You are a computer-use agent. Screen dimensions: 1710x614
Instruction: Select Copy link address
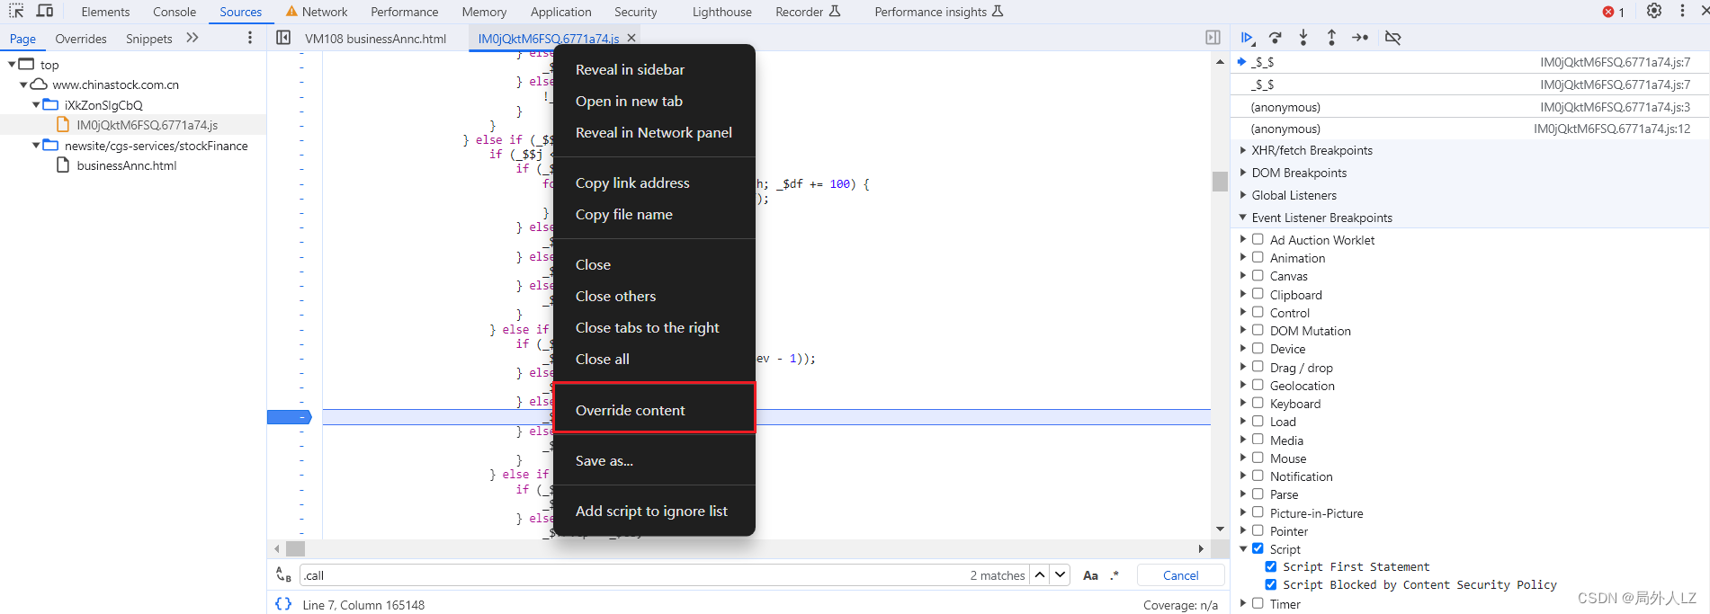tap(654, 182)
